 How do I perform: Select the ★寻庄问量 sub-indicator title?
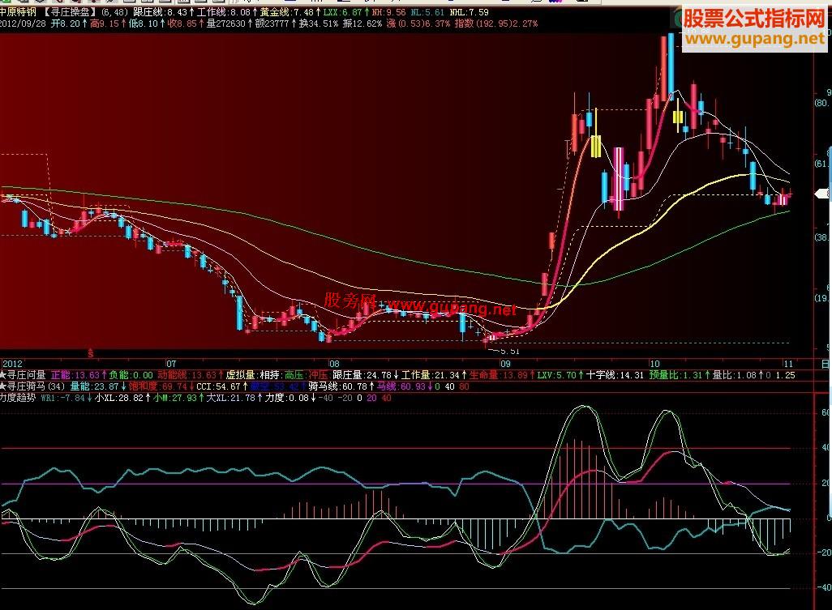pos(23,375)
